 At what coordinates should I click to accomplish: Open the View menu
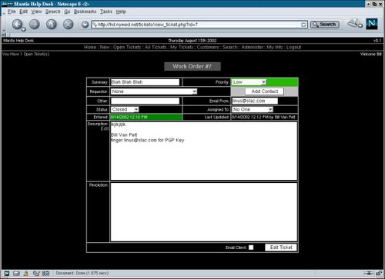[x=36, y=12]
